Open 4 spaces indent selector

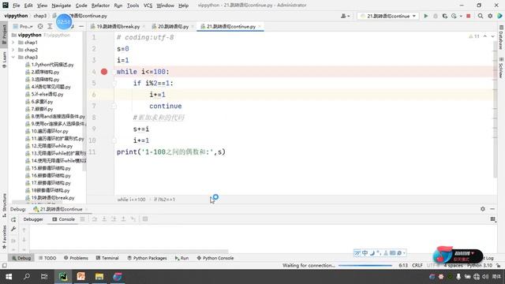453,265
